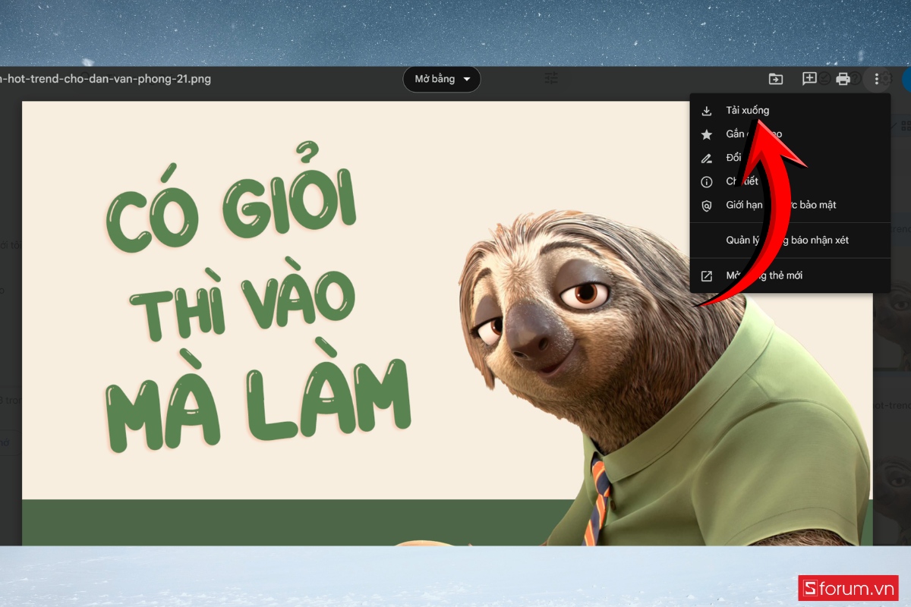Click the blue profile avatar circle
911x607 pixels.
[907, 78]
